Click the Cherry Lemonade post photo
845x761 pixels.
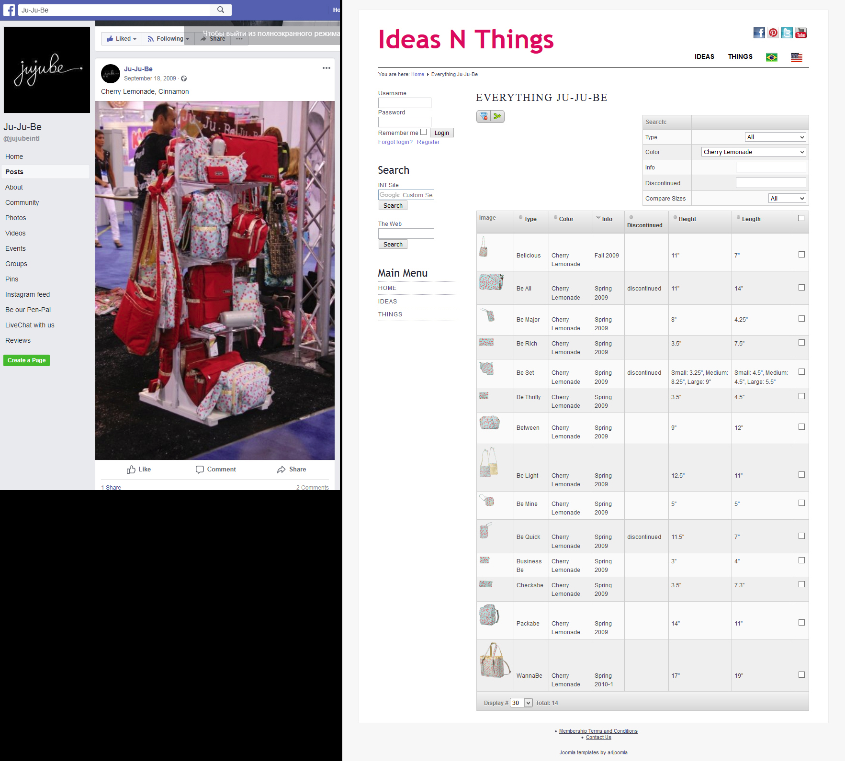215,280
